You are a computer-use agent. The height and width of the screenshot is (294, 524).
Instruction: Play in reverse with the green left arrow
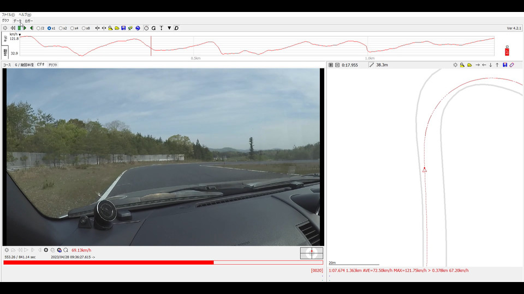tap(32, 28)
